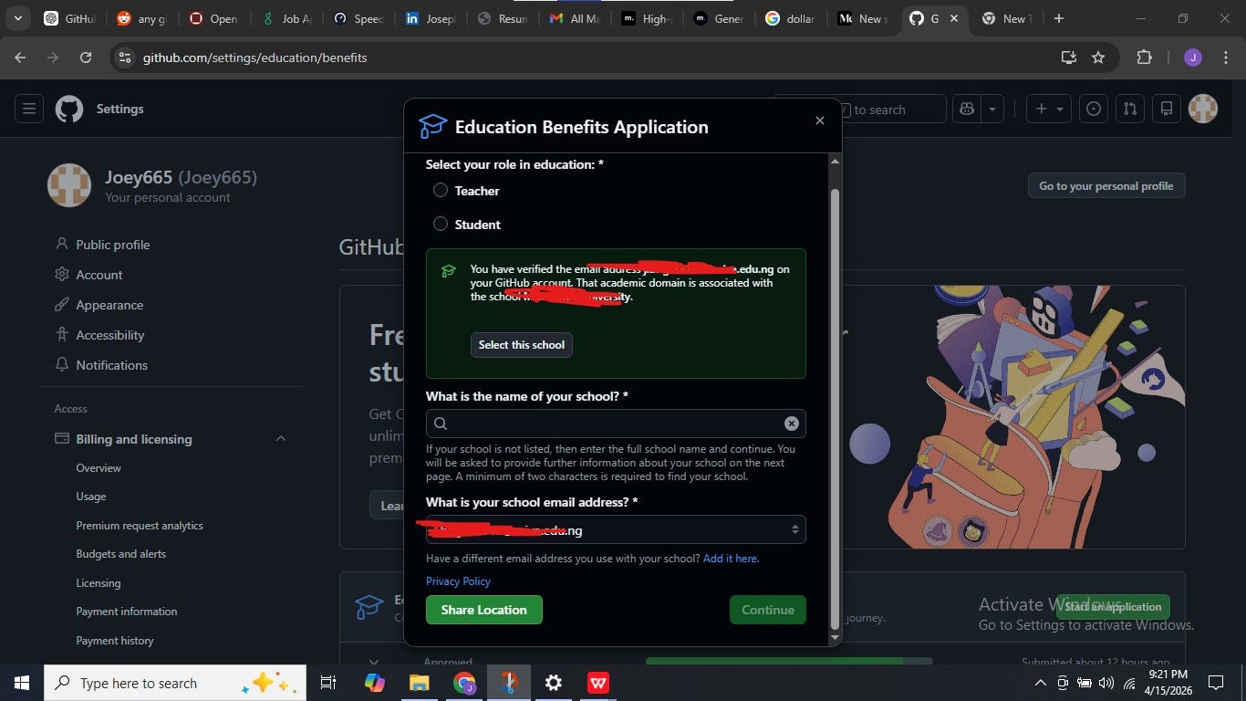Open the tab search dropdown arrow
The image size is (1246, 701).
(x=17, y=18)
